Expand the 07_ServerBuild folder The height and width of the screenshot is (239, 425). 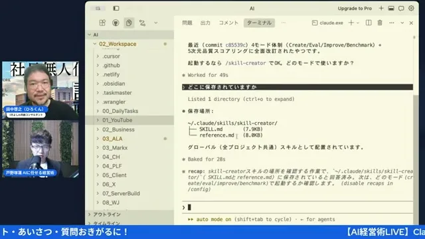pyautogui.click(x=129, y=193)
